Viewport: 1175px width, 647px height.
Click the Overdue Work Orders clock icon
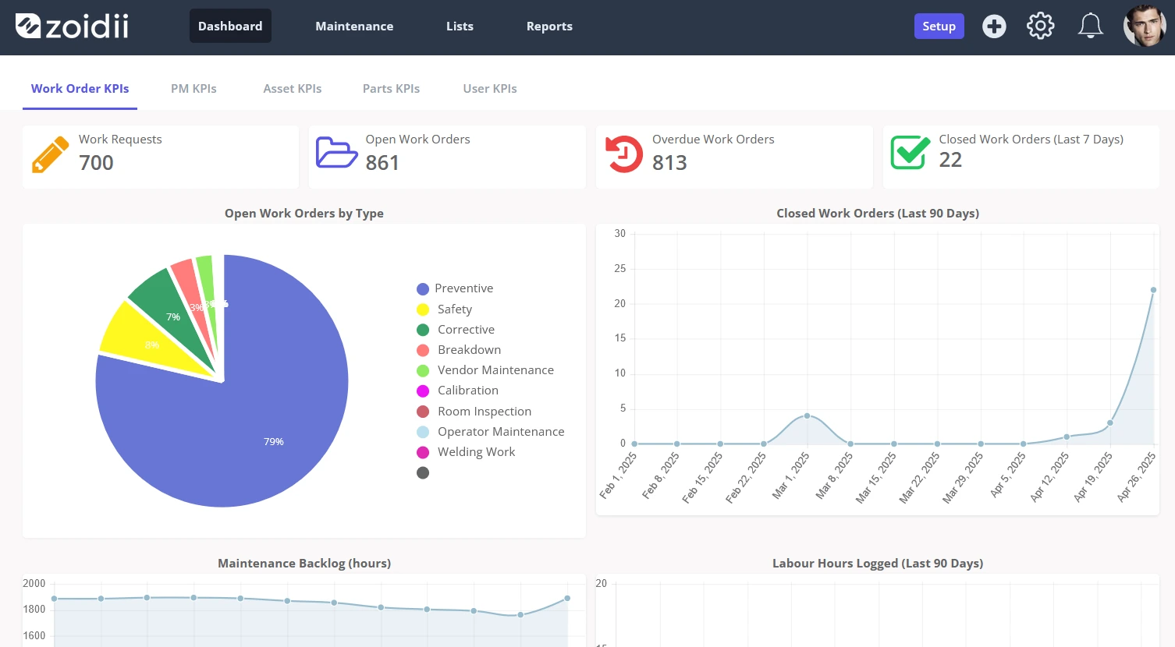click(624, 154)
